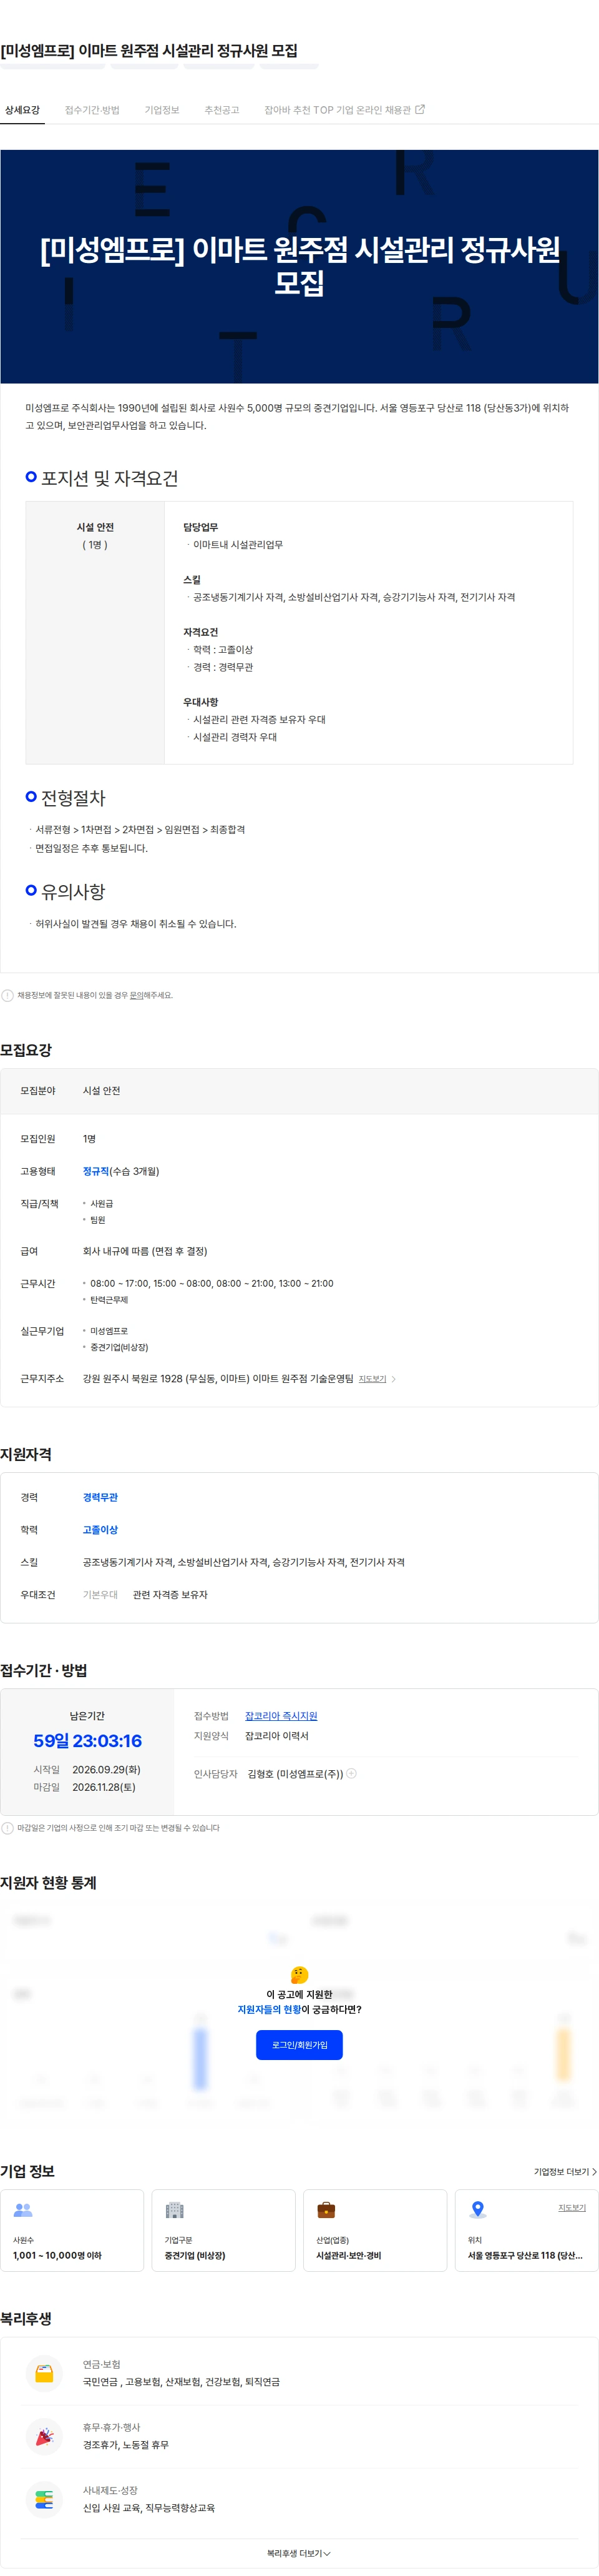
Task: Click the 사내제도·성장 icon
Action: click(44, 2500)
